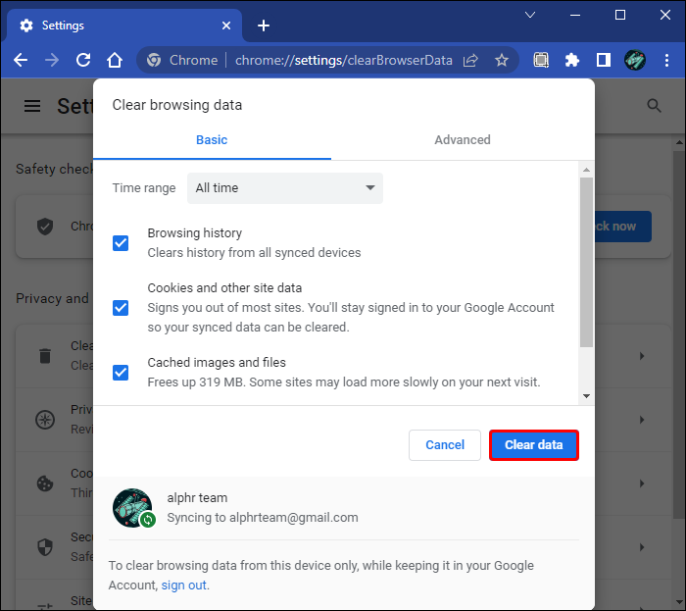
Task: Cancel the clear browsing data dialog
Action: (x=444, y=445)
